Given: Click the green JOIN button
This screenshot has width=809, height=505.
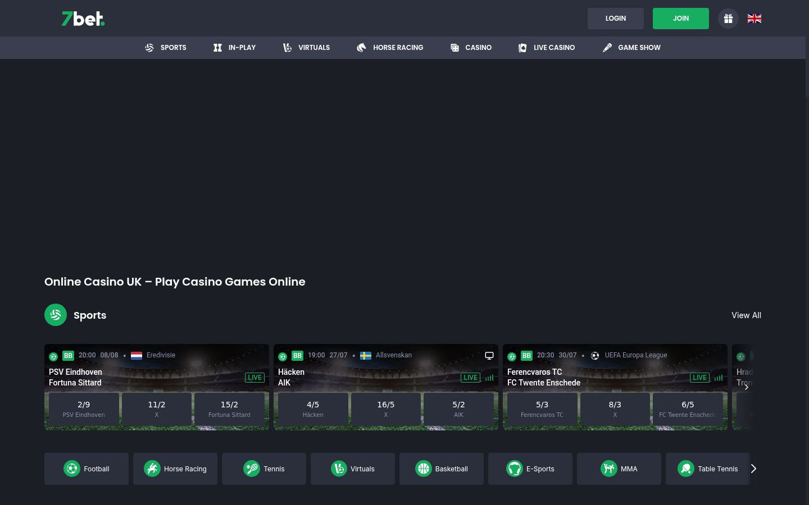Looking at the screenshot, I should [x=681, y=19].
